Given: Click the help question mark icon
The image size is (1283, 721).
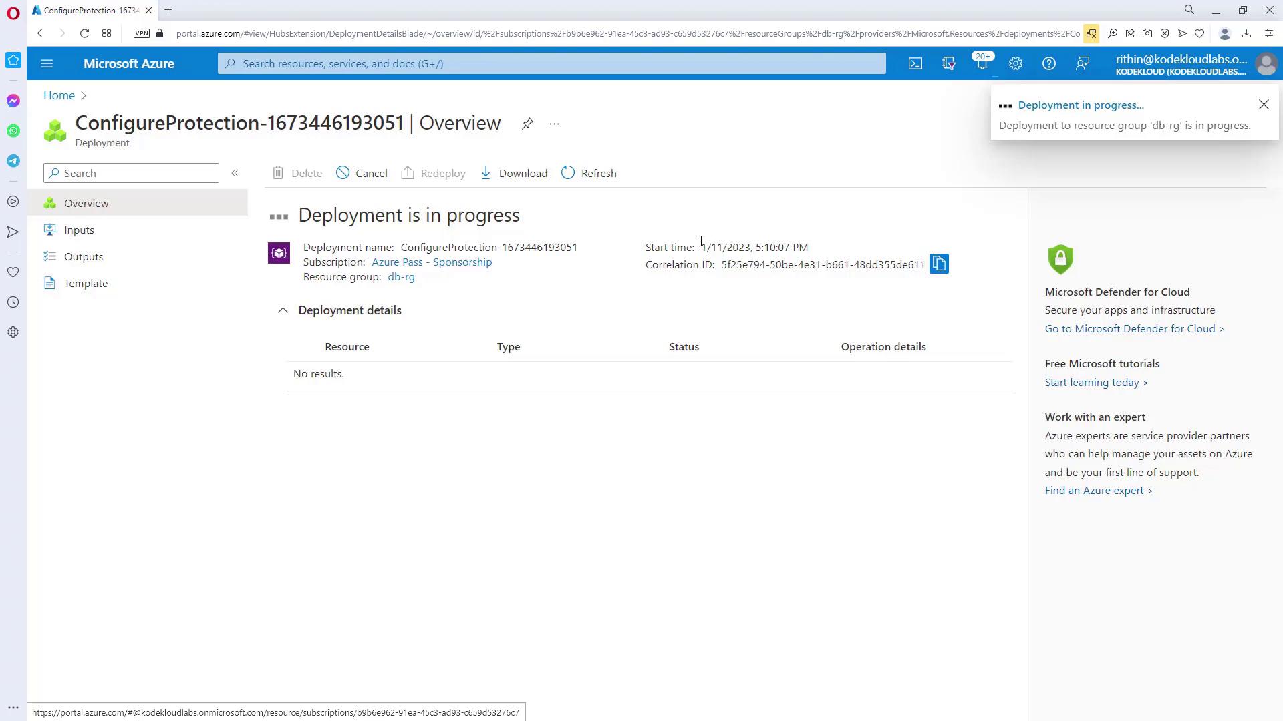Looking at the screenshot, I should tap(1048, 63).
